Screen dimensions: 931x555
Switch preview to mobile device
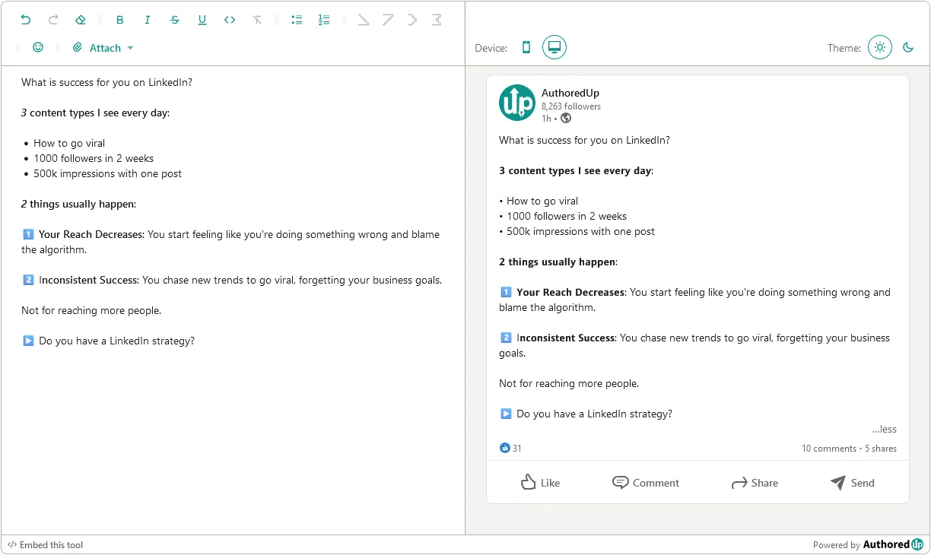(x=526, y=47)
